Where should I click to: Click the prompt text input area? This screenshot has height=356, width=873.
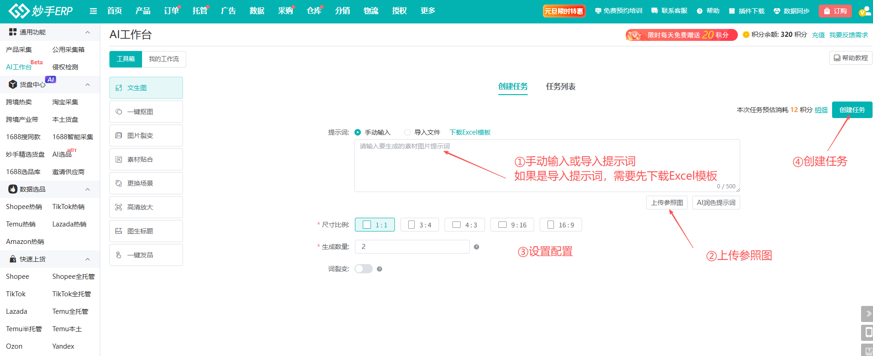pyautogui.click(x=547, y=165)
